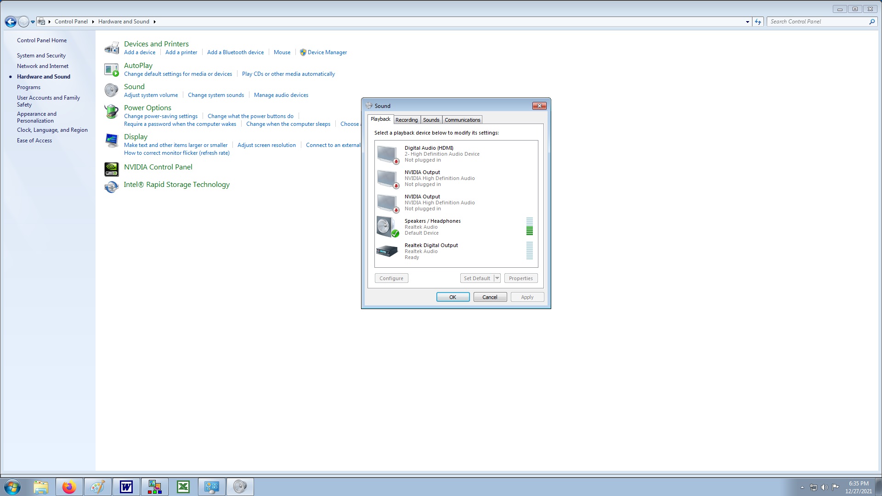Select the Realtek Digital Output device icon
Image resolution: width=882 pixels, height=496 pixels.
pos(387,251)
